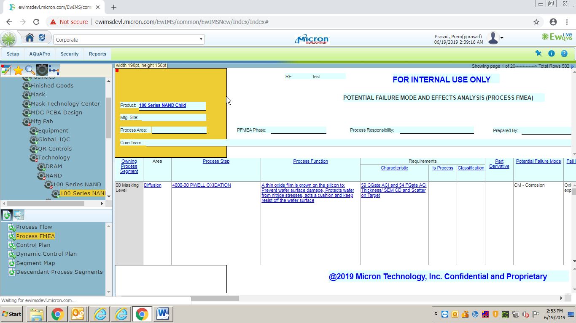Select Process FMEA in the lower list
576x323 pixels.
click(35, 236)
